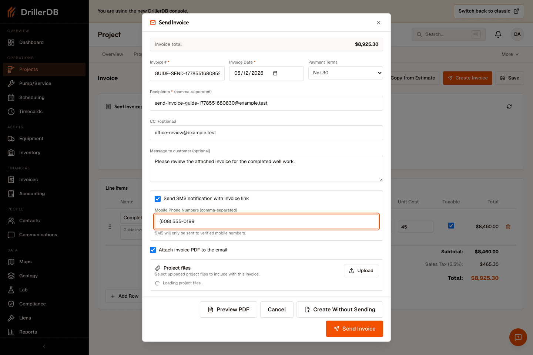
Task: Click the Compliance shield icon
Action: [x=11, y=304]
